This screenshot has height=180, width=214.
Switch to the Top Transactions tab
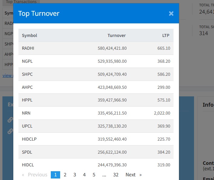[21, 2]
